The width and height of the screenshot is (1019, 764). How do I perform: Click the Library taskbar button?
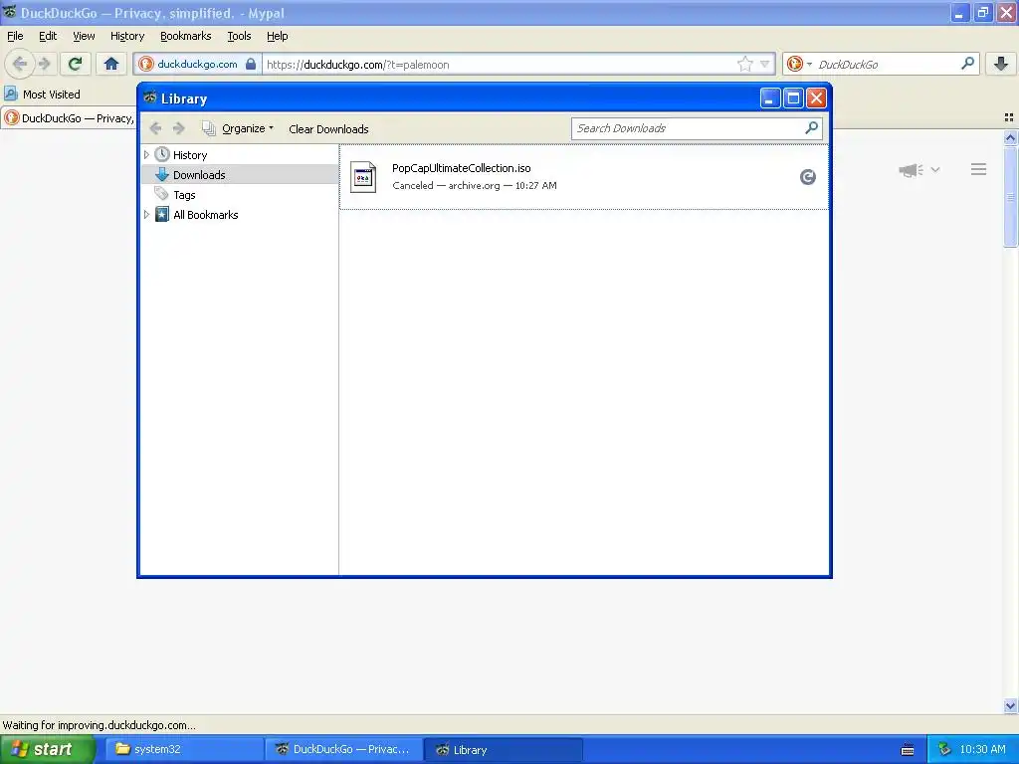503,750
